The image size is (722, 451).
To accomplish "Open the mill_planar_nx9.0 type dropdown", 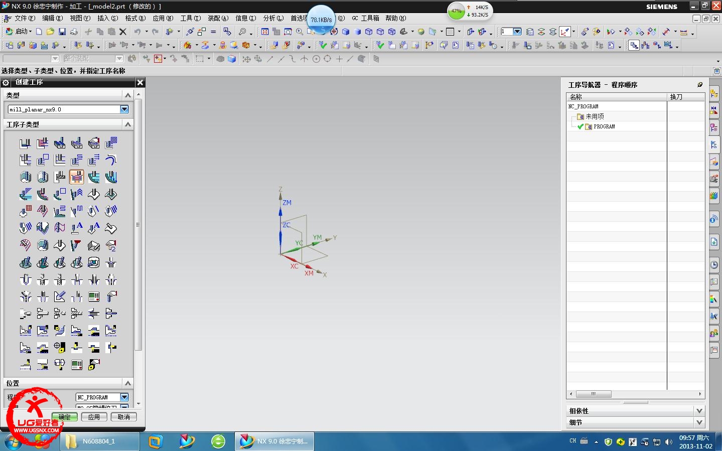I will 124,109.
